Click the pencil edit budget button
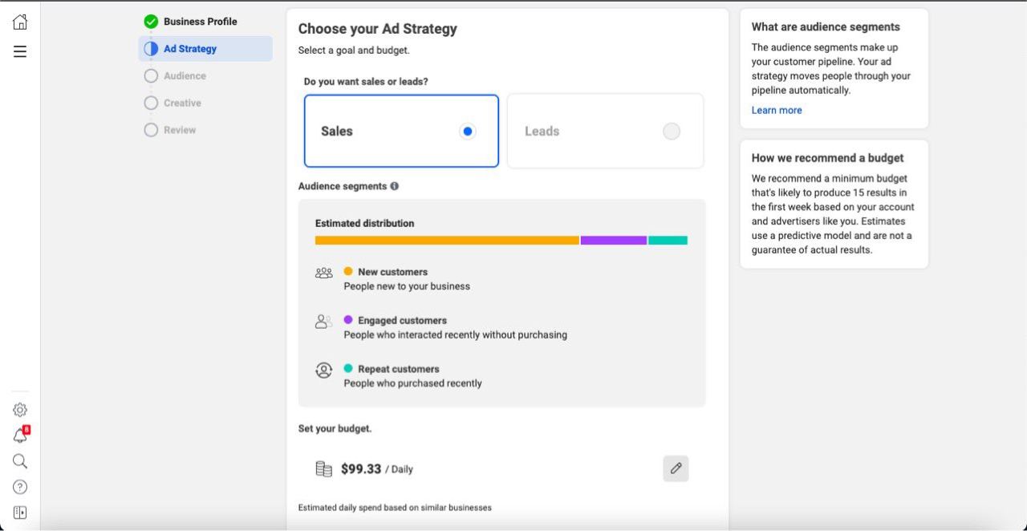This screenshot has width=1027, height=531. coord(676,468)
